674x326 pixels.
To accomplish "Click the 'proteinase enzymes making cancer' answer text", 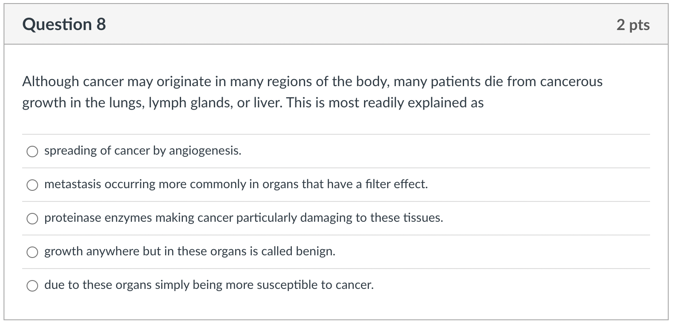I will click(x=244, y=218).
